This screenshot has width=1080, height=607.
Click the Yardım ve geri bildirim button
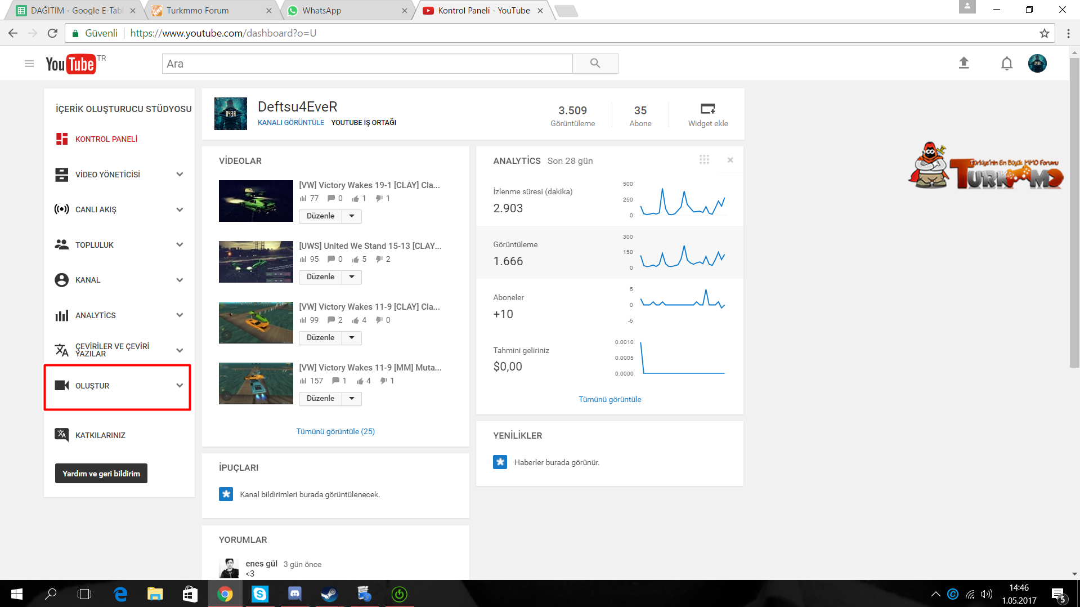coord(101,474)
